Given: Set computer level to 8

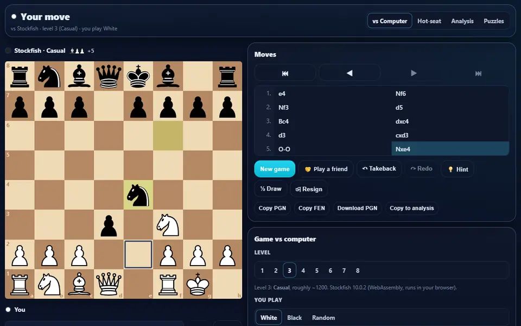Looking at the screenshot, I should pos(358,271).
